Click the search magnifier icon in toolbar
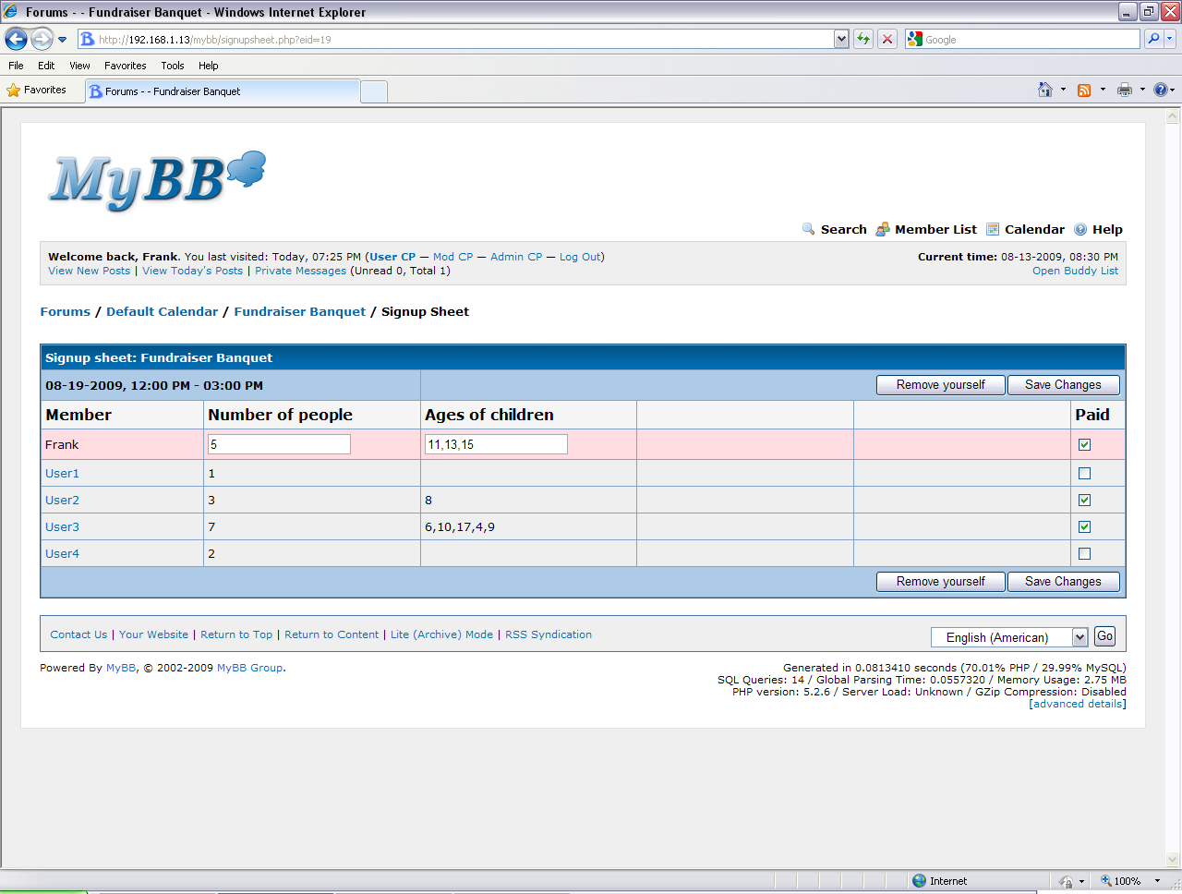 tap(1152, 39)
